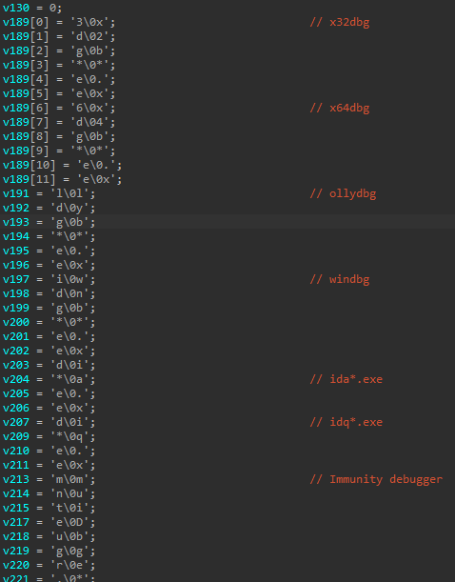
Task: Click variable v192
Action: (x=16, y=209)
